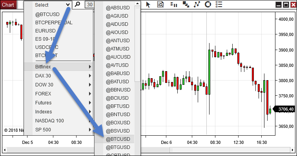Open the Data Box inspector icon
Image resolution: width=297 pixels, height=156 pixels.
pyautogui.click(x=160, y=4)
